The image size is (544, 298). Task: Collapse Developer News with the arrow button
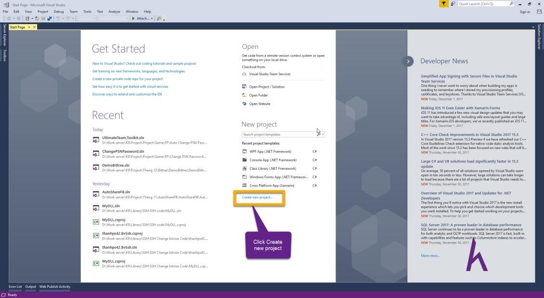[408, 61]
